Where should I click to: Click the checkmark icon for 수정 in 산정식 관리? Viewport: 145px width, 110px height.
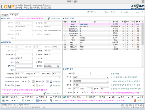[x=129, y=97]
